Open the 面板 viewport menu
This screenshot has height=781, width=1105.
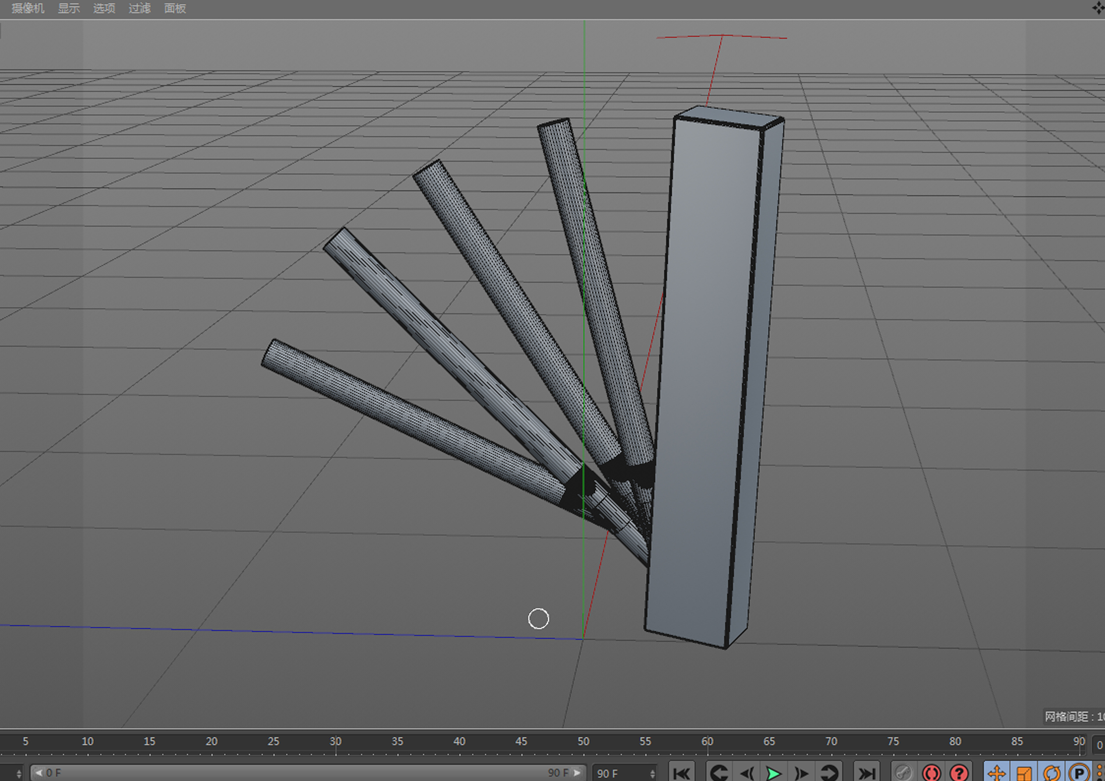175,8
